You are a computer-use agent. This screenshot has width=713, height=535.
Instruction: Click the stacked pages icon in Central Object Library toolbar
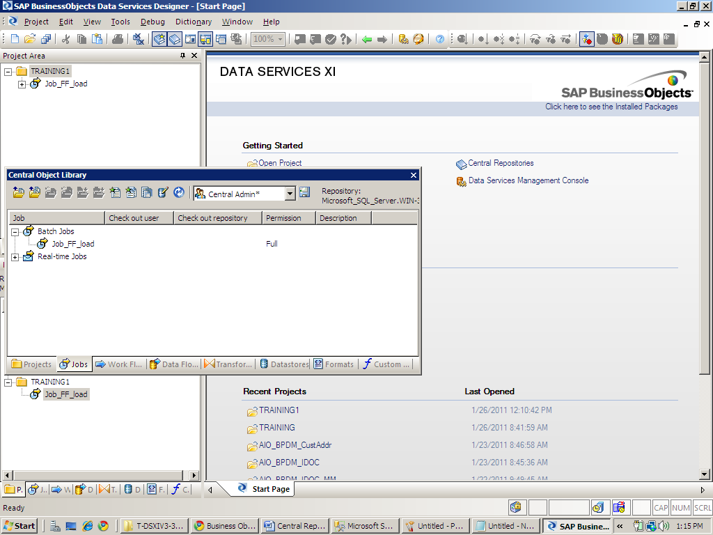(146, 192)
